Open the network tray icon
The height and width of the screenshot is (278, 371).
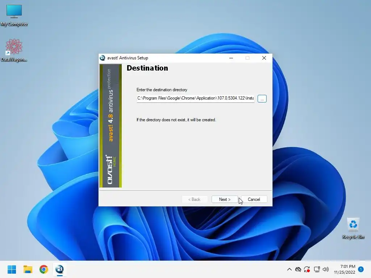coord(317,269)
